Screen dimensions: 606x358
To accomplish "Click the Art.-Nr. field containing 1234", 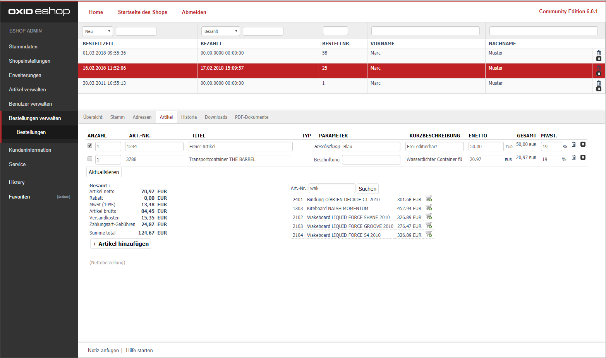I will [x=154, y=146].
